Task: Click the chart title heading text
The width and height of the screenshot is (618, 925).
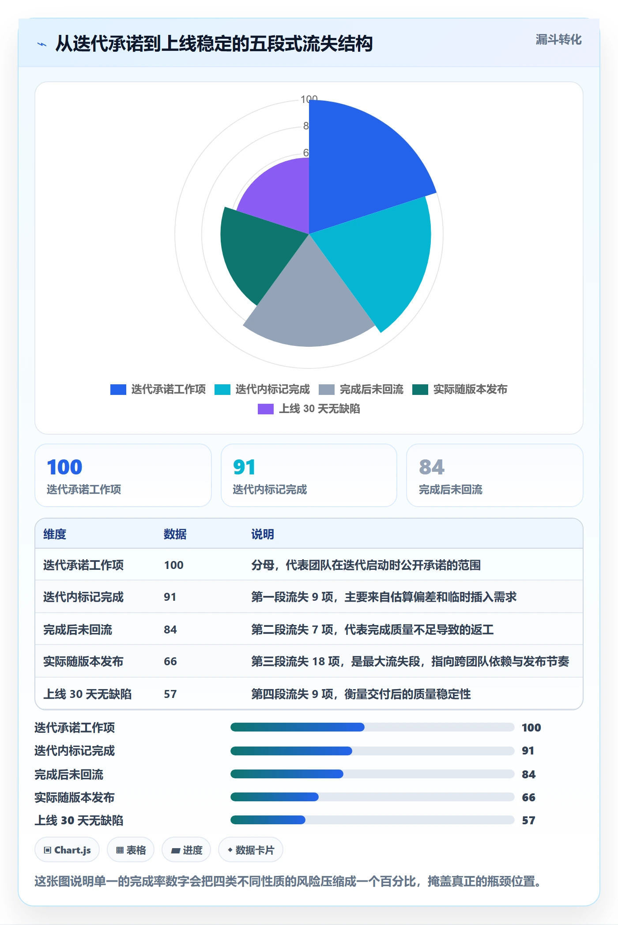Action: click(214, 44)
